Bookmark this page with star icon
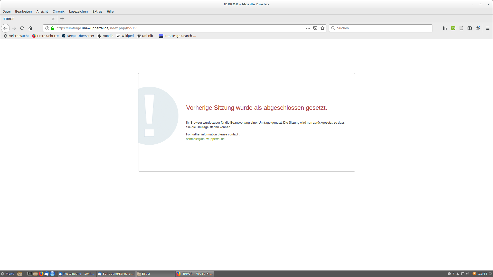 323,28
